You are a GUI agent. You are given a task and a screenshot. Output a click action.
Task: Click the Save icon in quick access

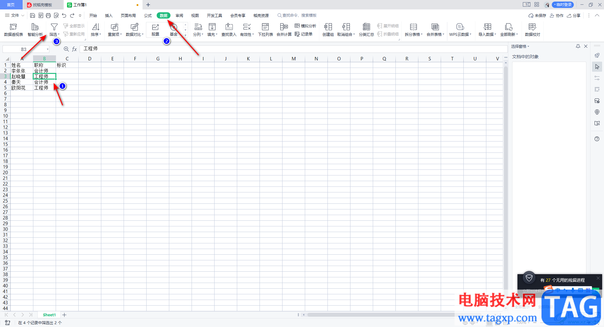(x=32, y=15)
